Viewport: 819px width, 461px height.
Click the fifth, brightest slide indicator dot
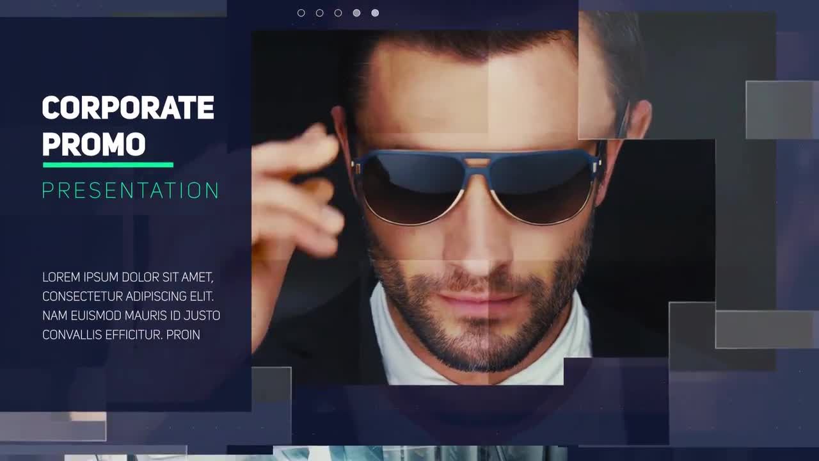[x=376, y=13]
